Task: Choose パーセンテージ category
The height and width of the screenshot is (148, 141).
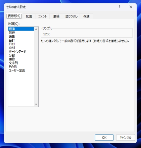Action: tap(21, 52)
